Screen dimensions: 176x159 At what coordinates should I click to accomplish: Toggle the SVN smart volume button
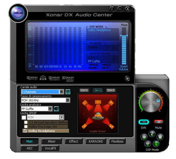(144, 122)
